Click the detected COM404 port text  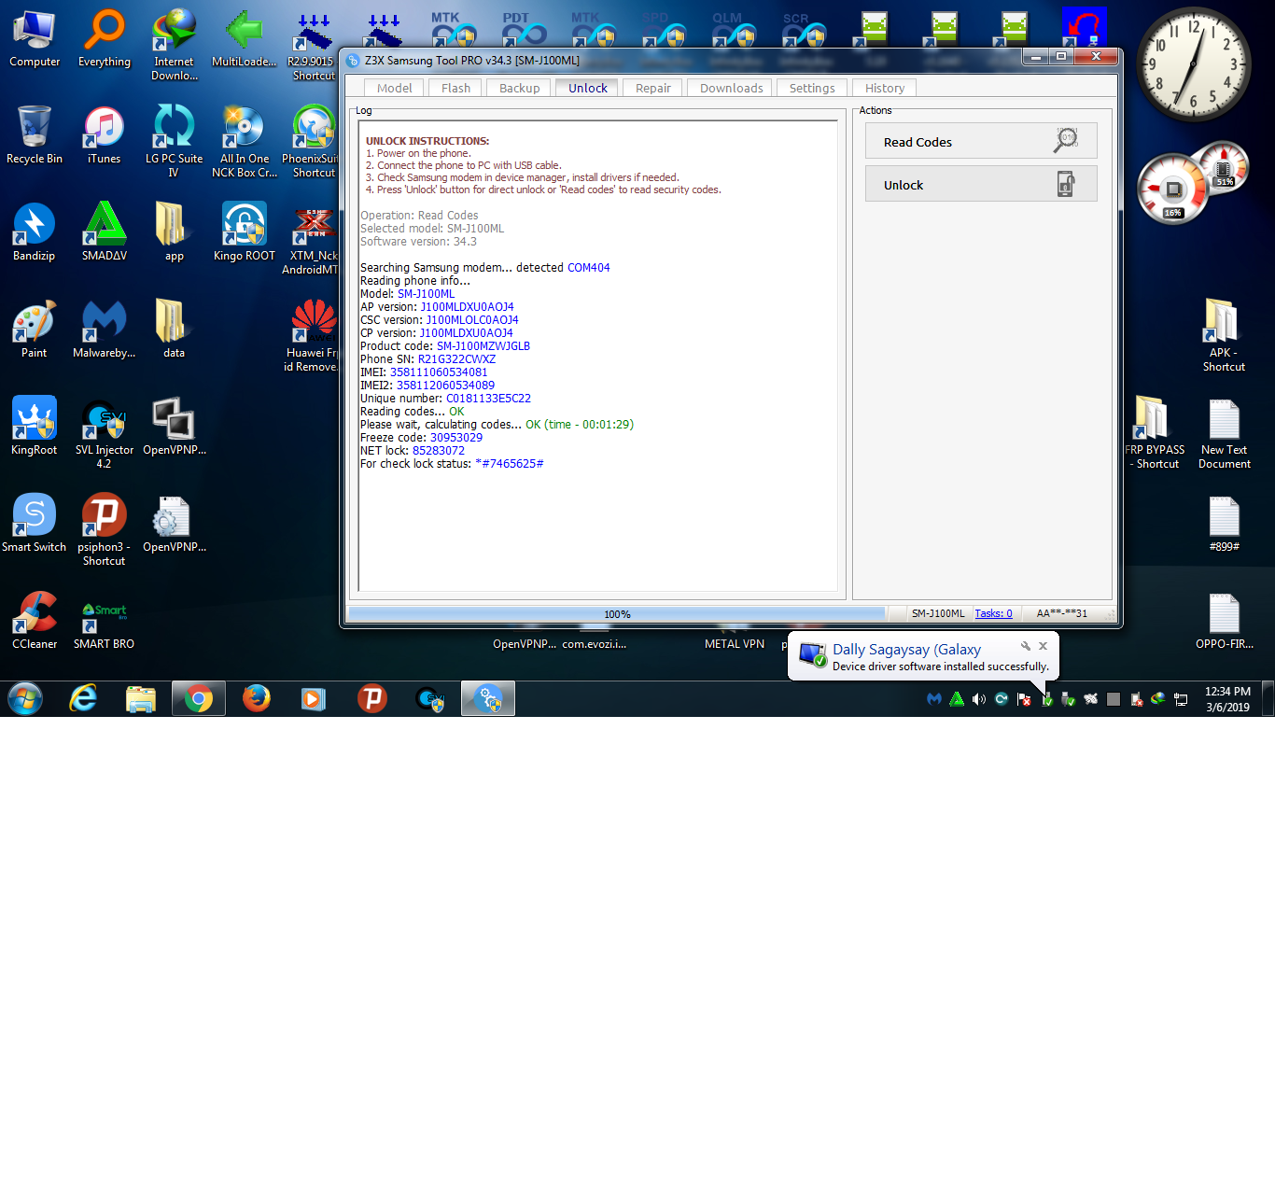[x=589, y=268]
